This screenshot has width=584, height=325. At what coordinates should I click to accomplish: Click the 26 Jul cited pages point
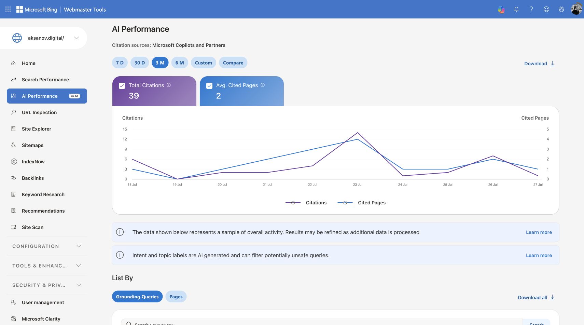[493, 159]
